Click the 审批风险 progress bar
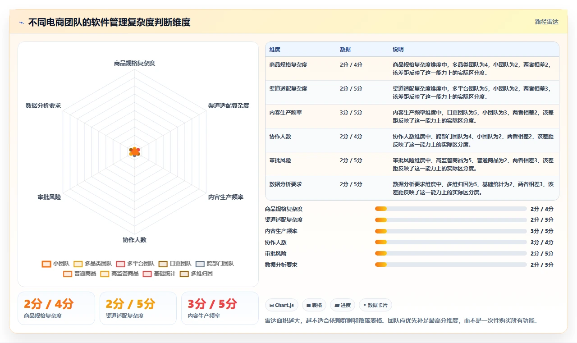 click(x=451, y=253)
